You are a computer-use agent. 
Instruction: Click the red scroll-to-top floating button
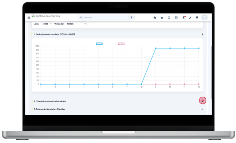tap(203, 100)
